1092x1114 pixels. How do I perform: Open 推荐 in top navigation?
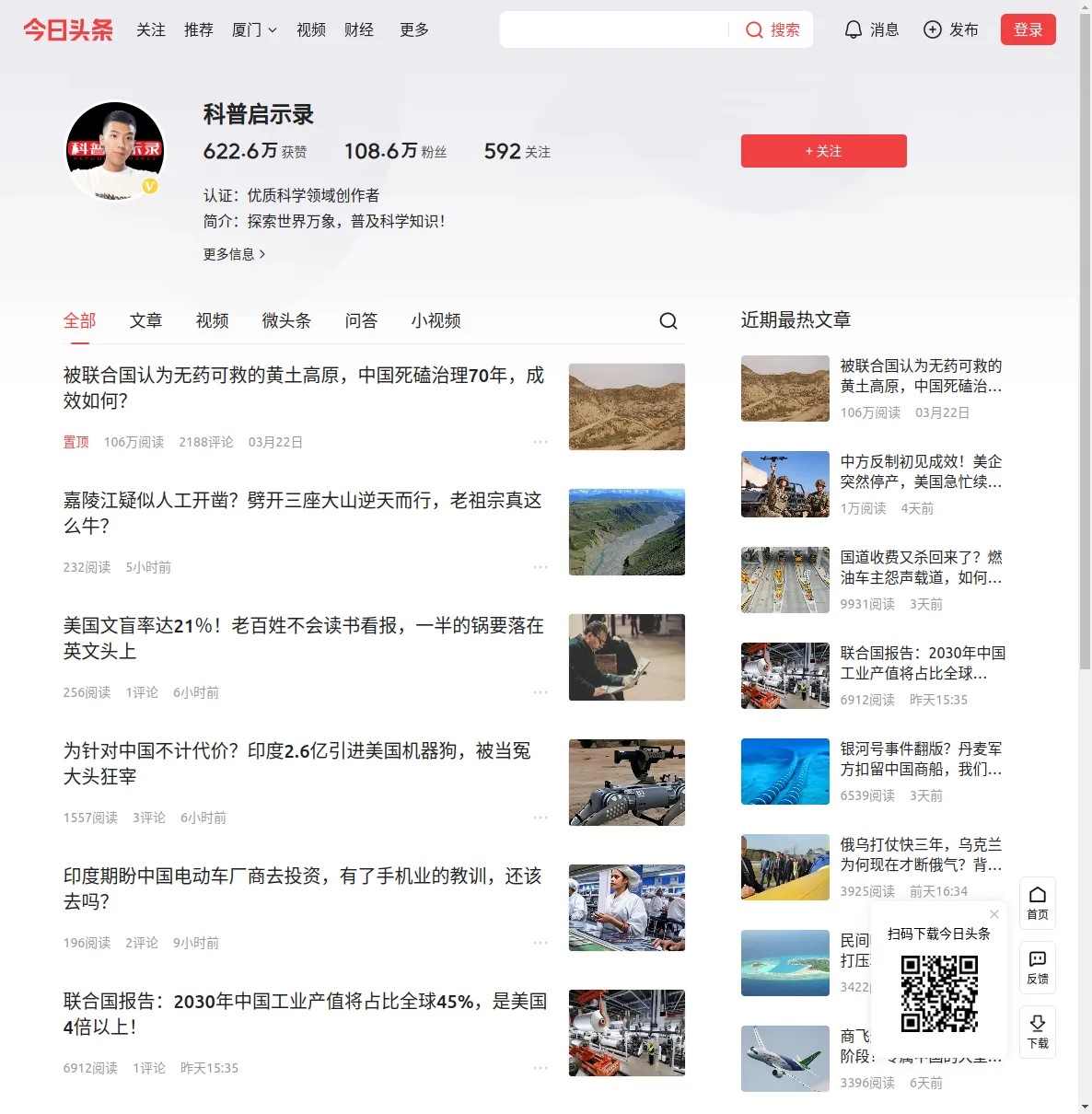pos(199,29)
